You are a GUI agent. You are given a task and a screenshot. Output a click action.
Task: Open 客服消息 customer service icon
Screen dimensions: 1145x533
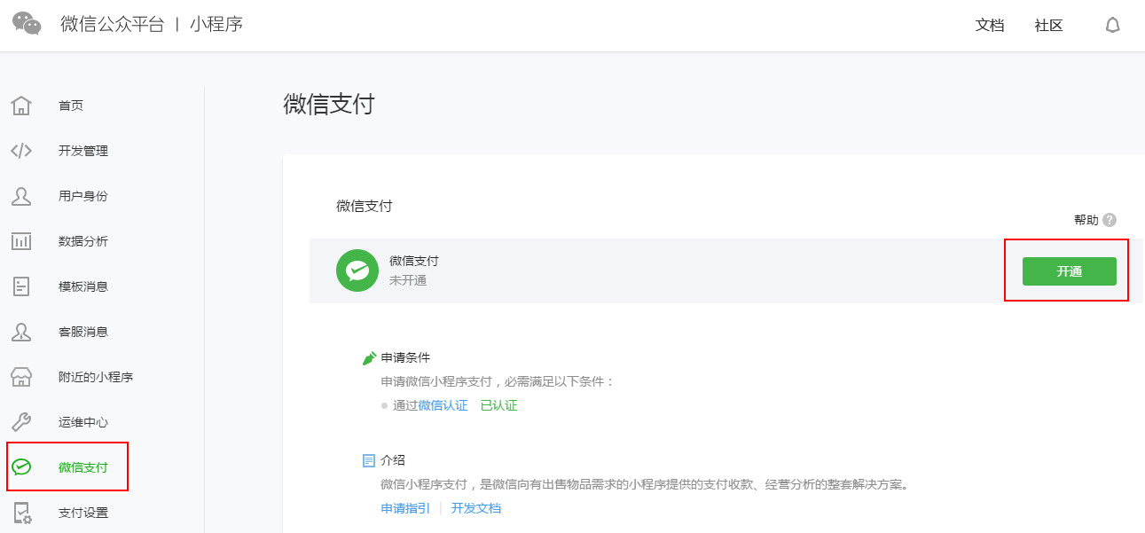click(x=21, y=331)
